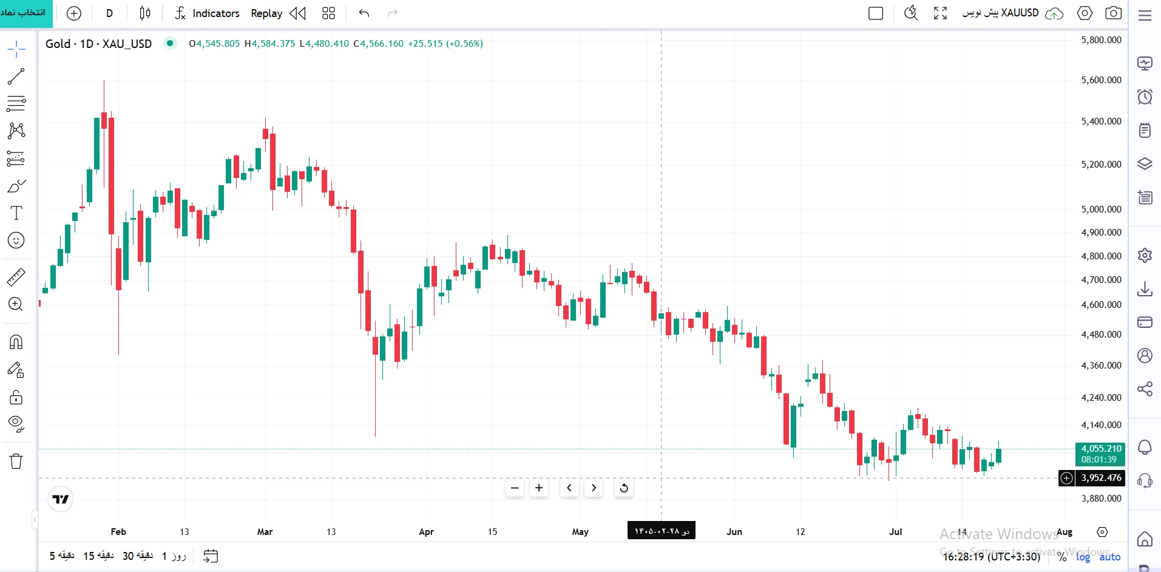Open the layout selection grid menu
The width and height of the screenshot is (1161, 572).
coord(328,13)
